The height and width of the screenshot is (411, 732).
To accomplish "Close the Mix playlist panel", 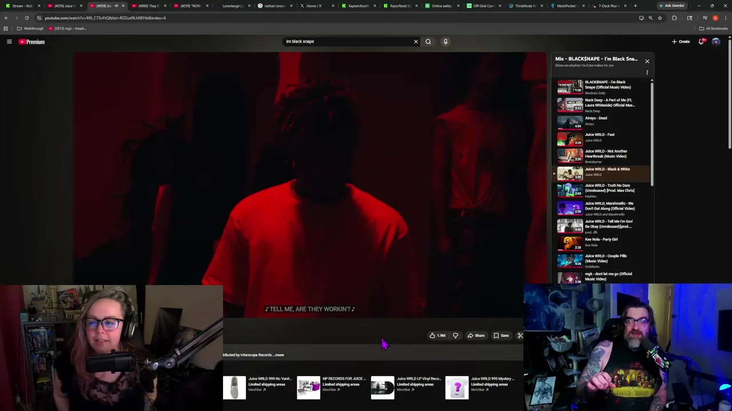I will coord(647,61).
